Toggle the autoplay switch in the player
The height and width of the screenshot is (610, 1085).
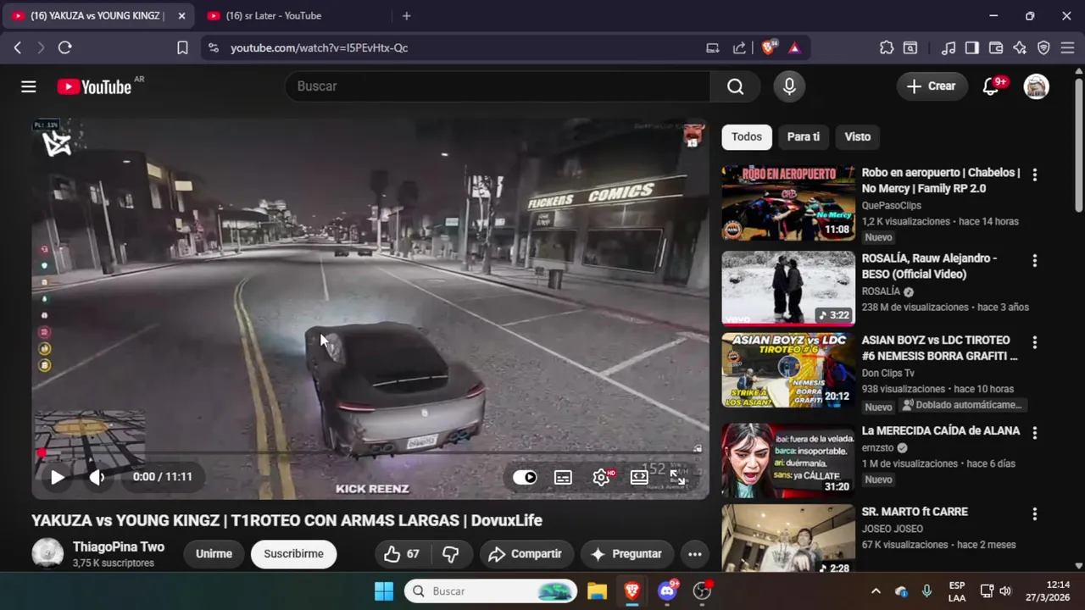click(525, 477)
